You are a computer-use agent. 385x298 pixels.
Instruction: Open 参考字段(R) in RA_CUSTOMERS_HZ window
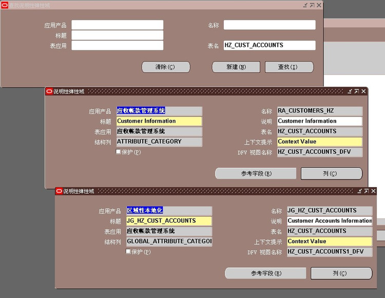[256, 174]
